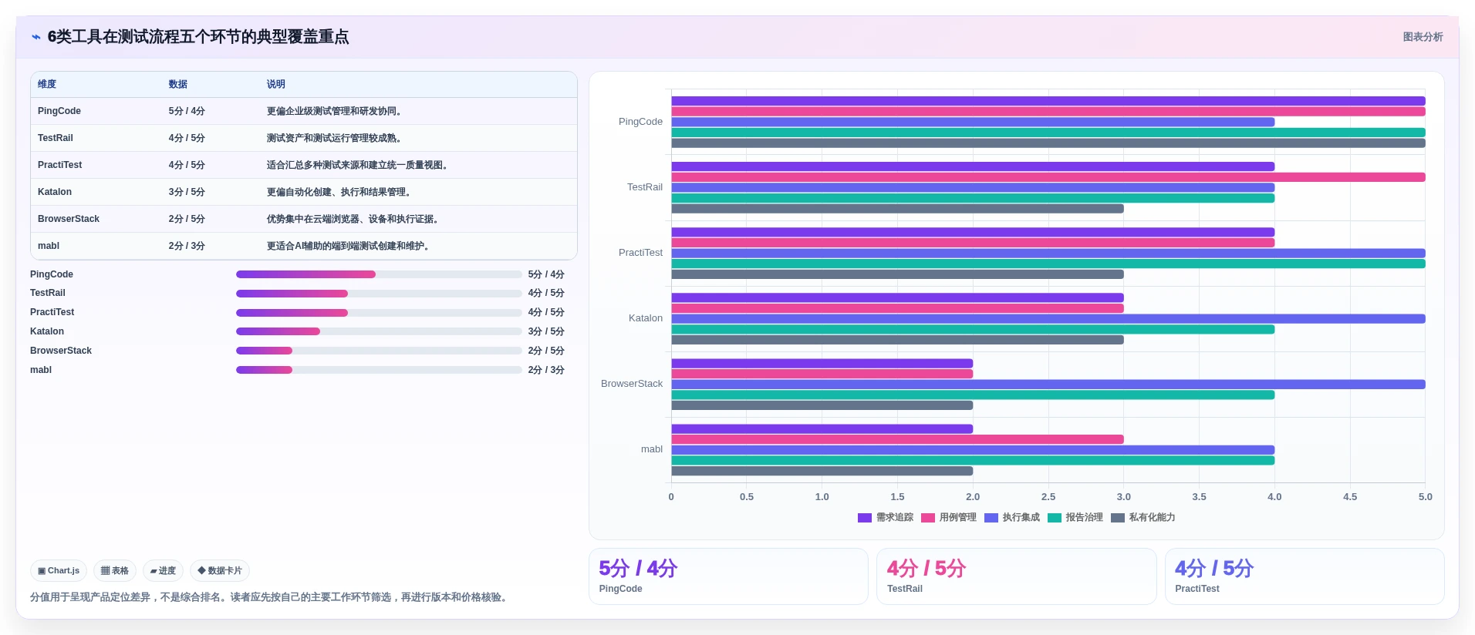This screenshot has width=1475, height=635.
Task: Select the 数据卡片 tag chip
Action: pyautogui.click(x=220, y=571)
